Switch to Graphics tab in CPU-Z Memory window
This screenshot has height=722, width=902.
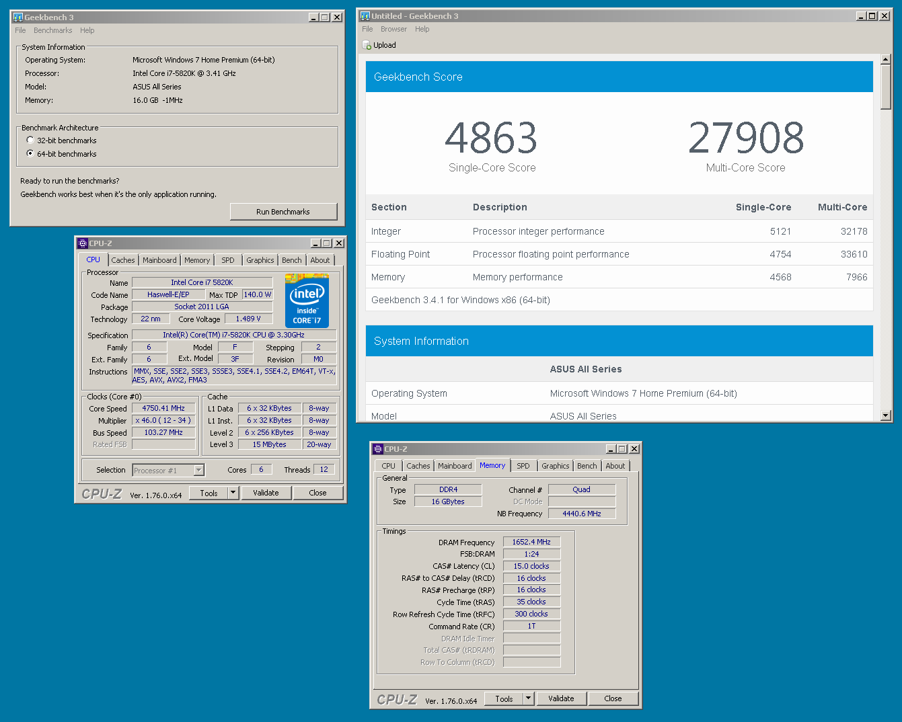[x=556, y=466]
